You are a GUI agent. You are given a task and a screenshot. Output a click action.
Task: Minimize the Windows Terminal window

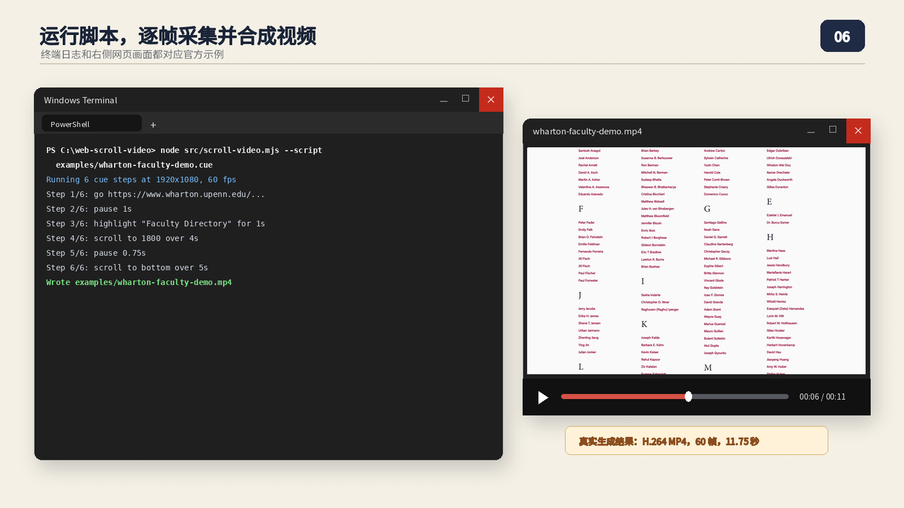coord(444,100)
